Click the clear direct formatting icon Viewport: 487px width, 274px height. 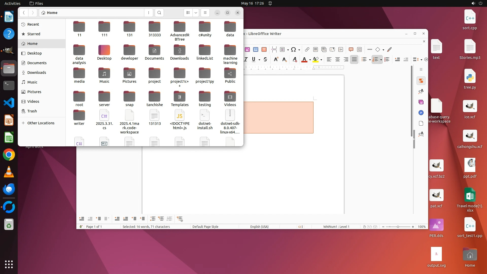pyautogui.click(x=294, y=60)
